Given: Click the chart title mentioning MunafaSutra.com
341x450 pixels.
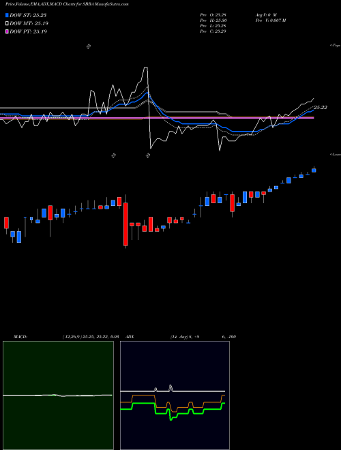Looking at the screenshot, I should 67,4.
